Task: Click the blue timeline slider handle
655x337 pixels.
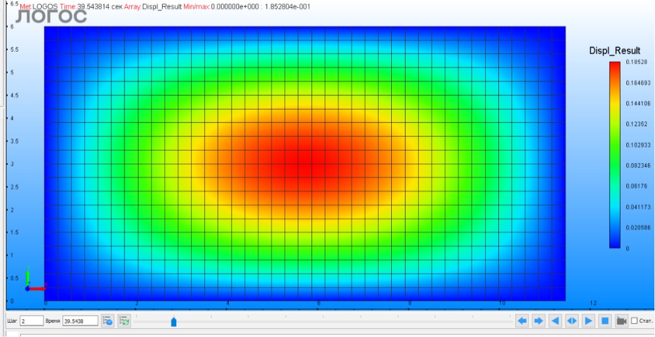Action: [173, 322]
